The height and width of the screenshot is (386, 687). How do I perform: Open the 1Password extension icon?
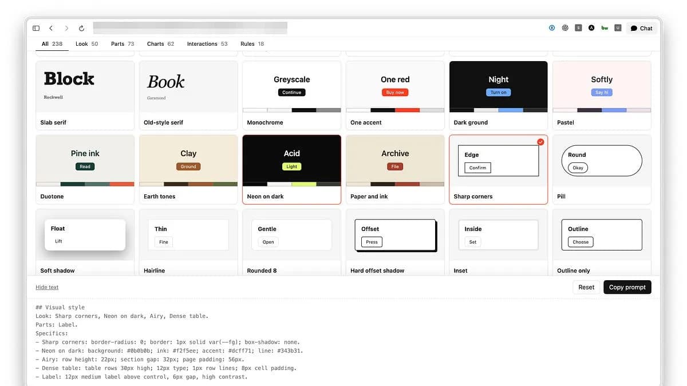click(552, 27)
